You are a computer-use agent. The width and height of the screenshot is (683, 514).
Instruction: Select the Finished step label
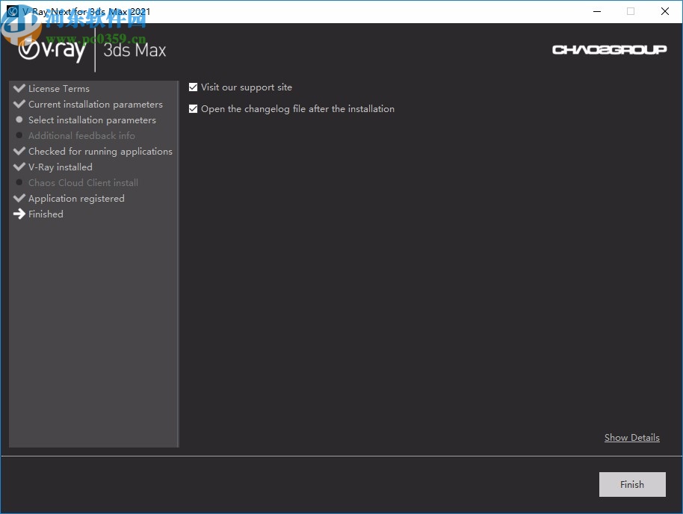click(x=46, y=214)
